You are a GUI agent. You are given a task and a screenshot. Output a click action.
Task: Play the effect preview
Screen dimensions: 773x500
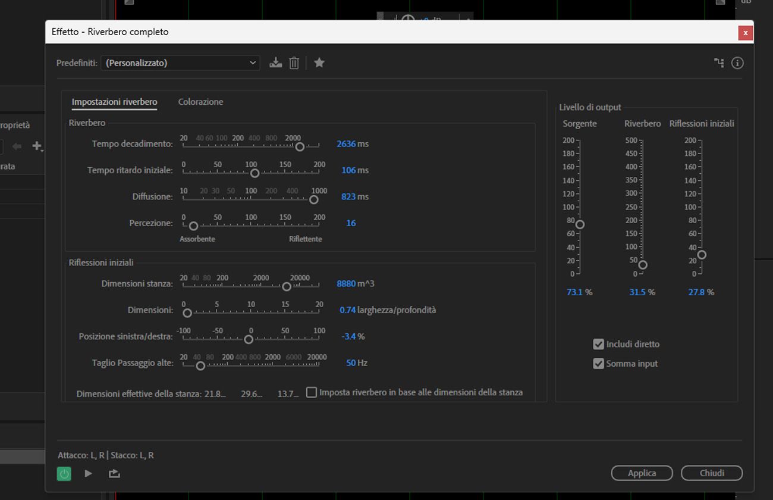click(x=89, y=474)
